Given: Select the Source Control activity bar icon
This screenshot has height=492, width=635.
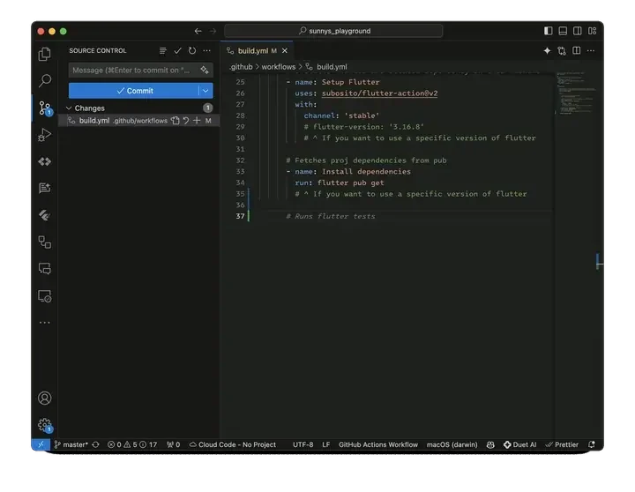Looking at the screenshot, I should tap(45, 108).
